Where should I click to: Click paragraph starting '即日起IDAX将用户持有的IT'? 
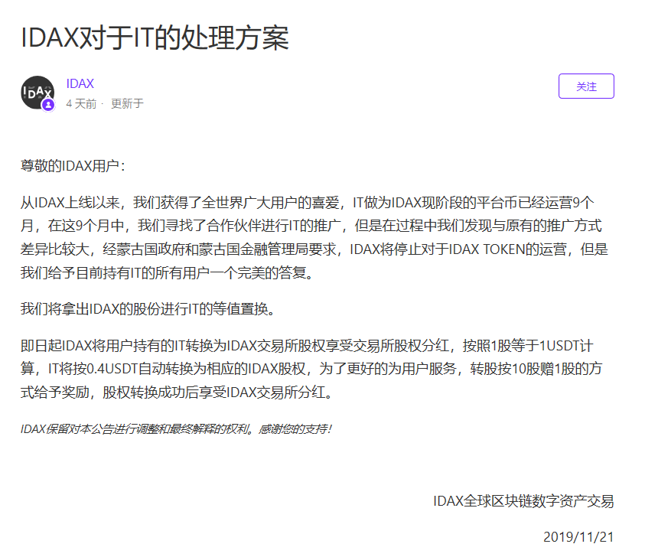[x=311, y=369]
